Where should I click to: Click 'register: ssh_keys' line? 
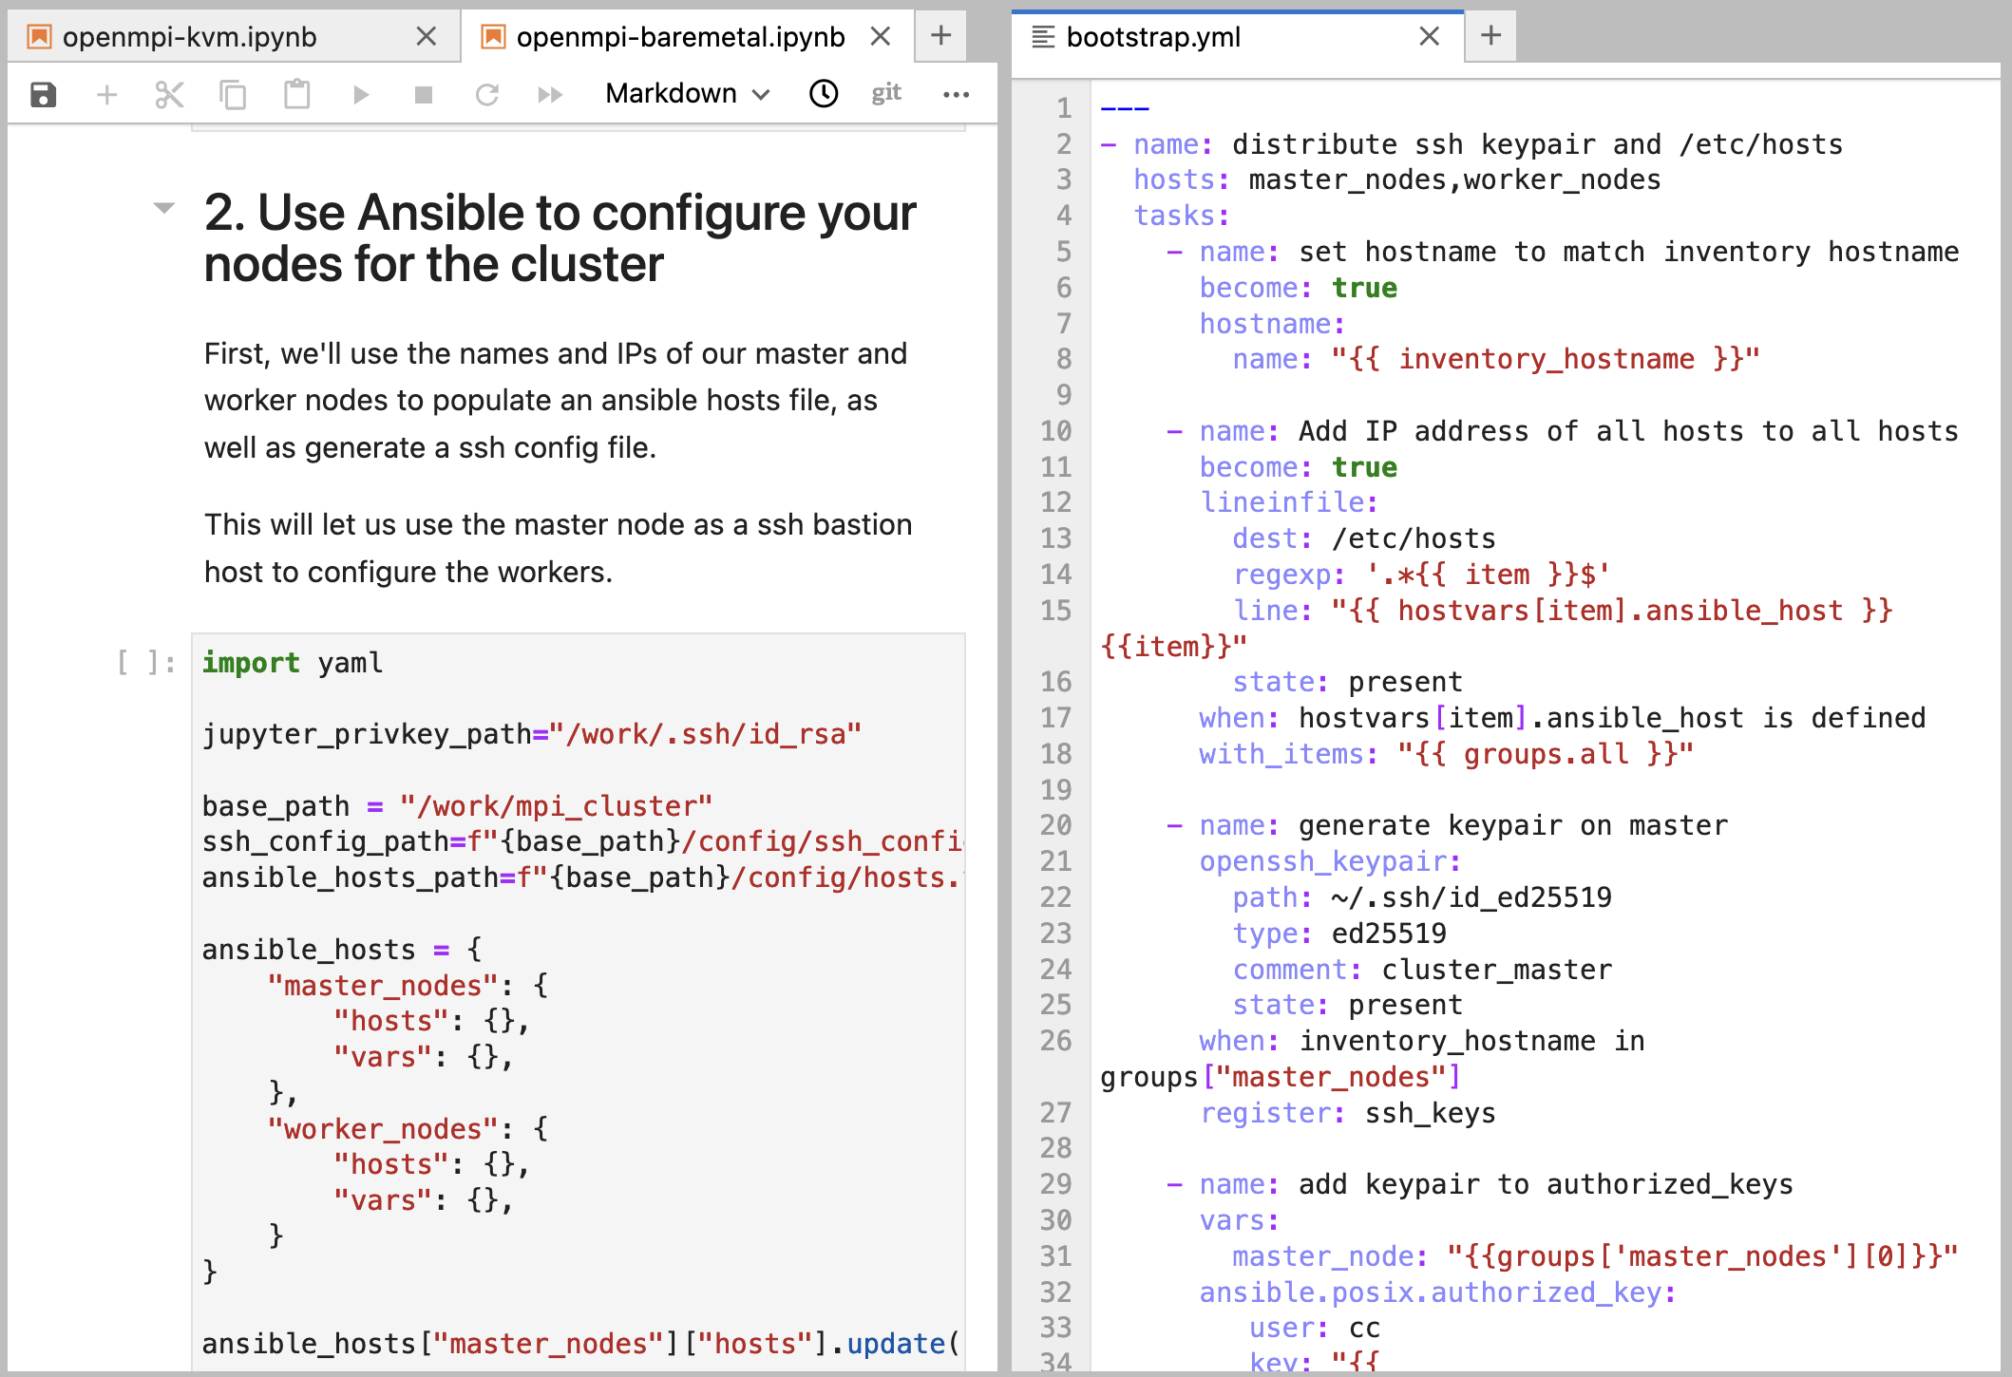click(x=1347, y=1113)
